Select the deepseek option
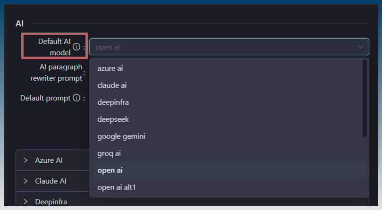382x210 pixels. pyautogui.click(x=113, y=119)
